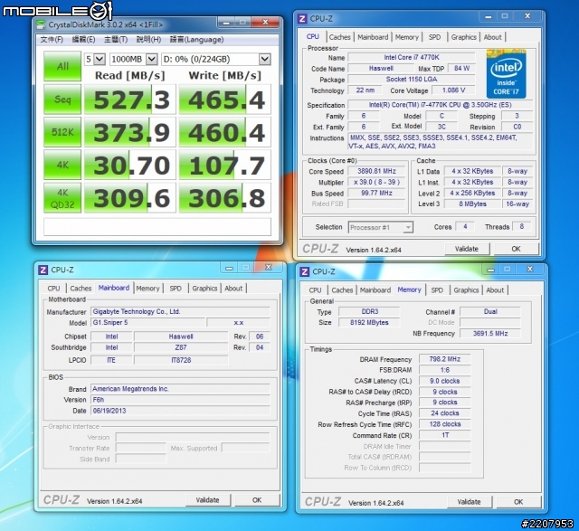Click the processor name Intel Core i7 4770K

pyautogui.click(x=412, y=57)
